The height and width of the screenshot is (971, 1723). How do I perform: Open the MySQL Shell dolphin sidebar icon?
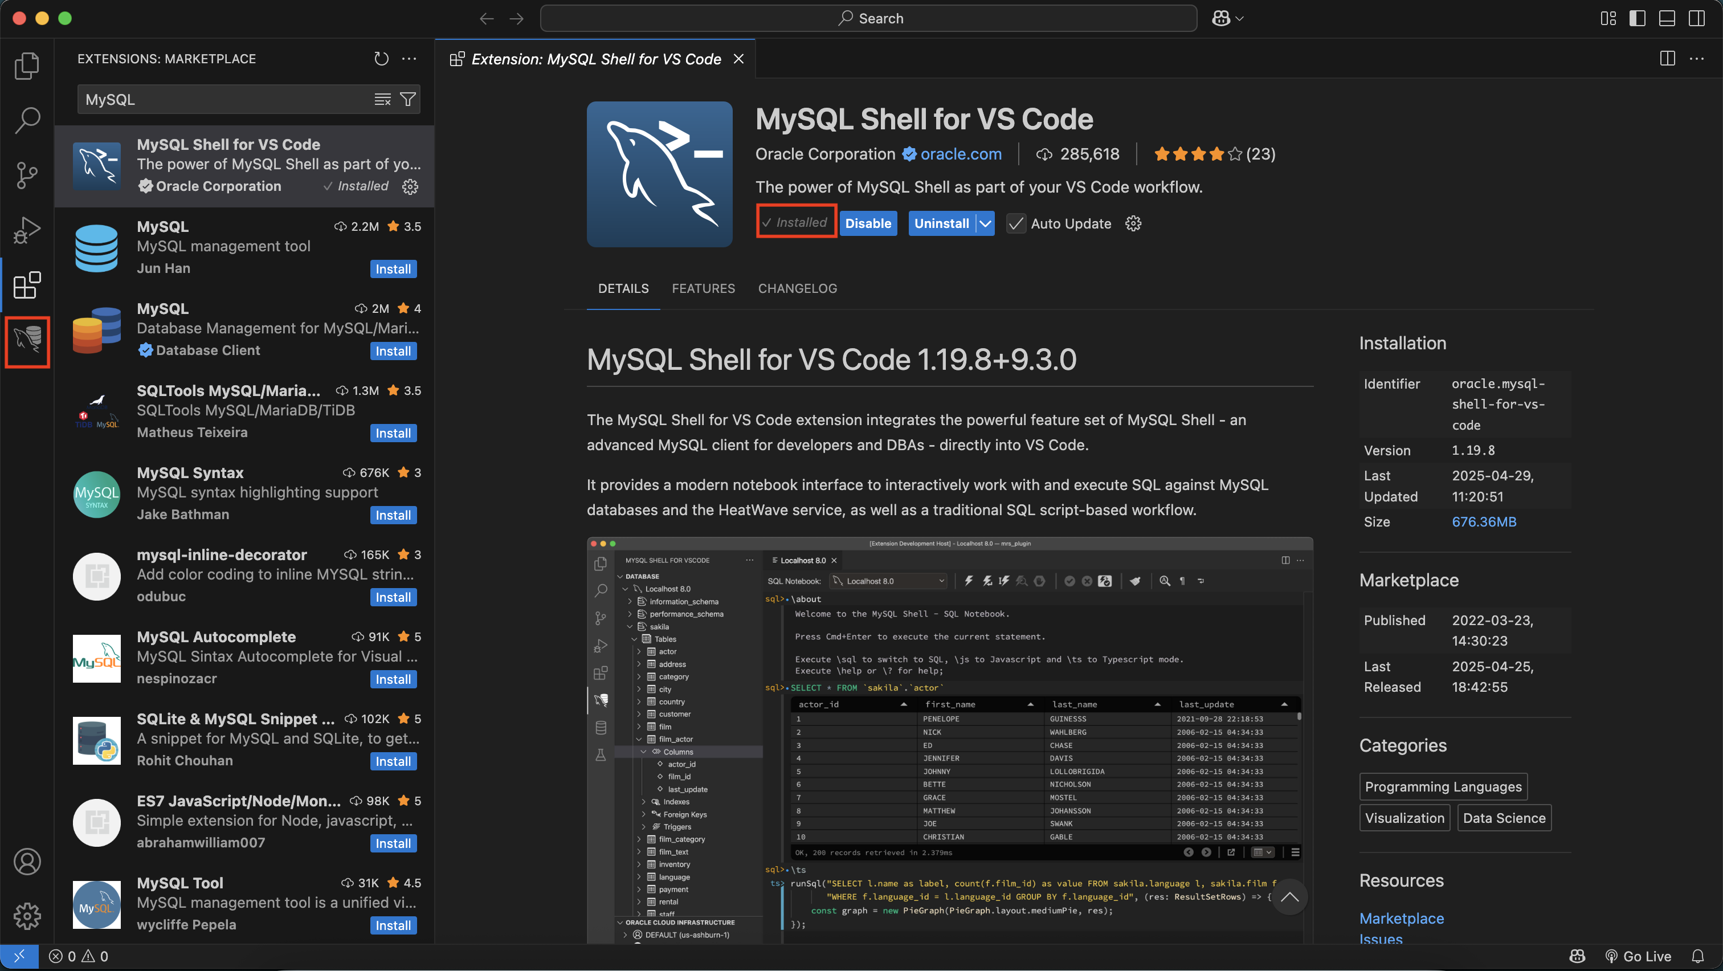tap(27, 342)
